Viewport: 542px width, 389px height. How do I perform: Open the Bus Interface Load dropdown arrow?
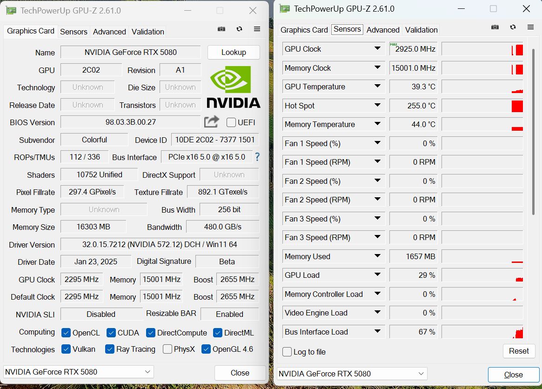[x=377, y=331]
